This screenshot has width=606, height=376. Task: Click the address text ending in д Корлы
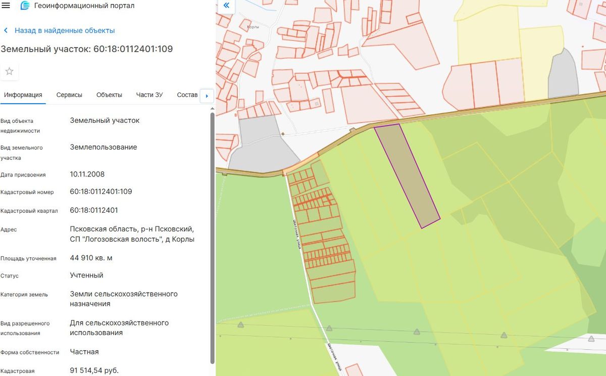pyautogui.click(x=132, y=234)
